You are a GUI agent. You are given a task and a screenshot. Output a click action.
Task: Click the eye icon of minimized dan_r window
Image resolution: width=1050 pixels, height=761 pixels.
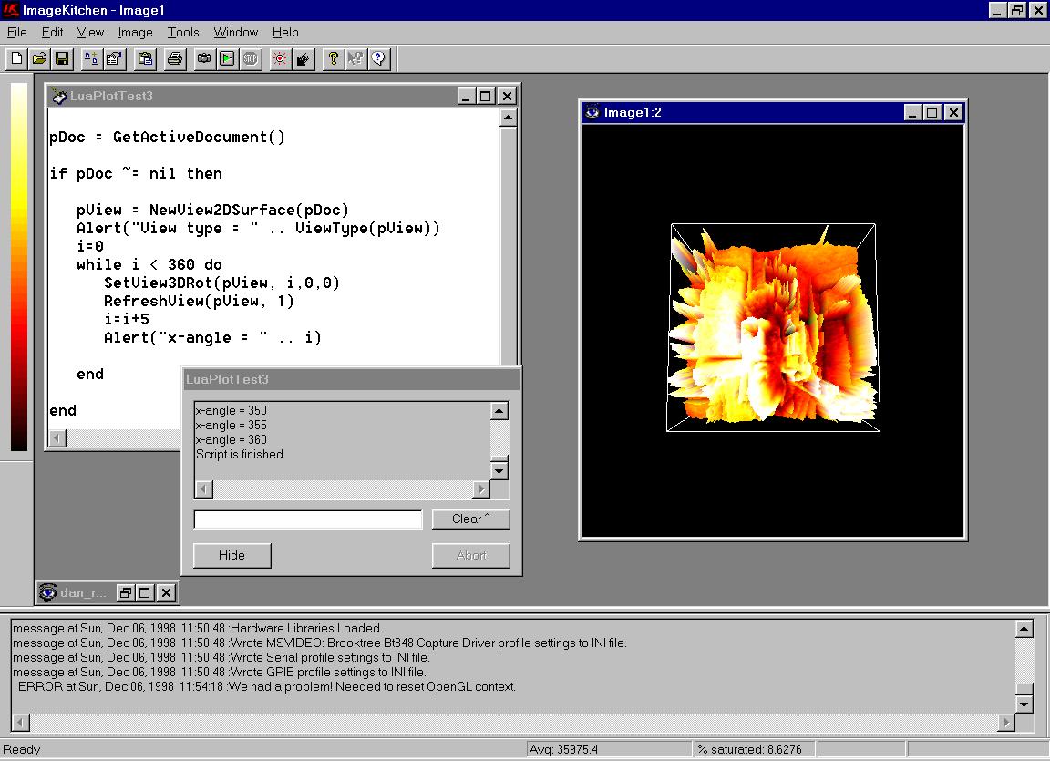click(x=47, y=592)
